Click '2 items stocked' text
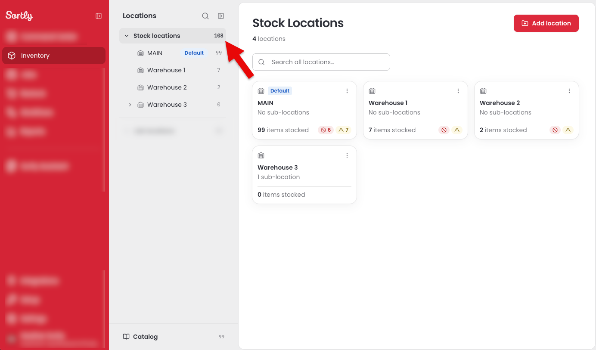Screen dimensions: 596x350 503,130
